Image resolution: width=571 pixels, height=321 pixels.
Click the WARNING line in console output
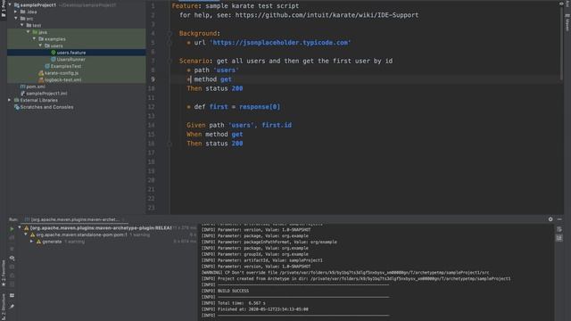pos(345,272)
